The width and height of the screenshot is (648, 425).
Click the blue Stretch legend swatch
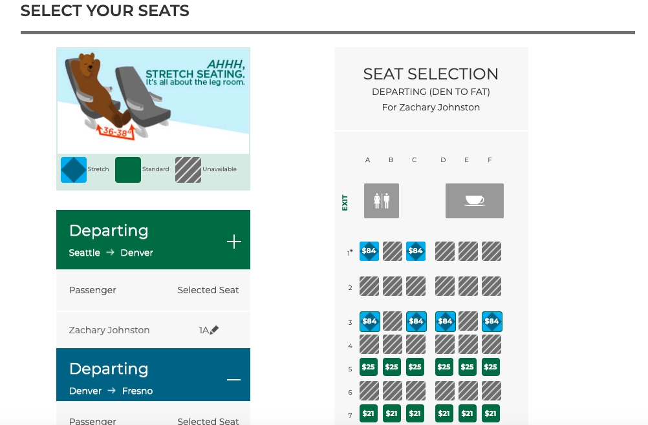coord(74,170)
